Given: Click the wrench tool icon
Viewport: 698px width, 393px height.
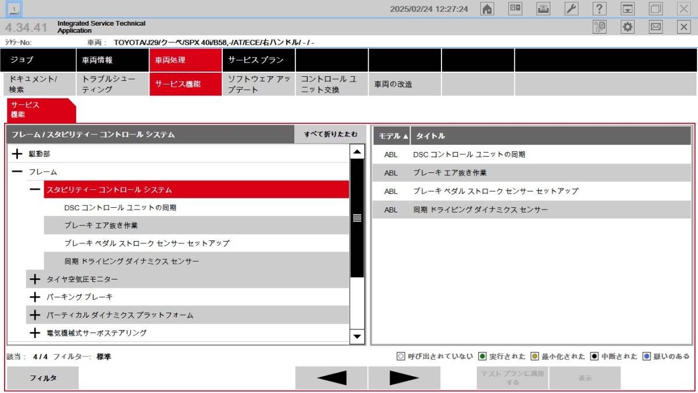Looking at the screenshot, I should click(571, 9).
